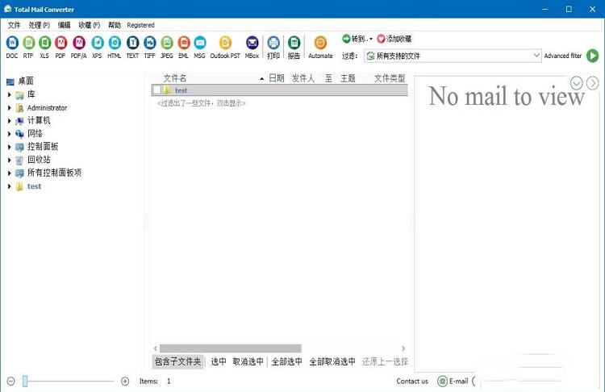Run the green Advanced filter arrow
This screenshot has width=605, height=392.
coord(593,56)
